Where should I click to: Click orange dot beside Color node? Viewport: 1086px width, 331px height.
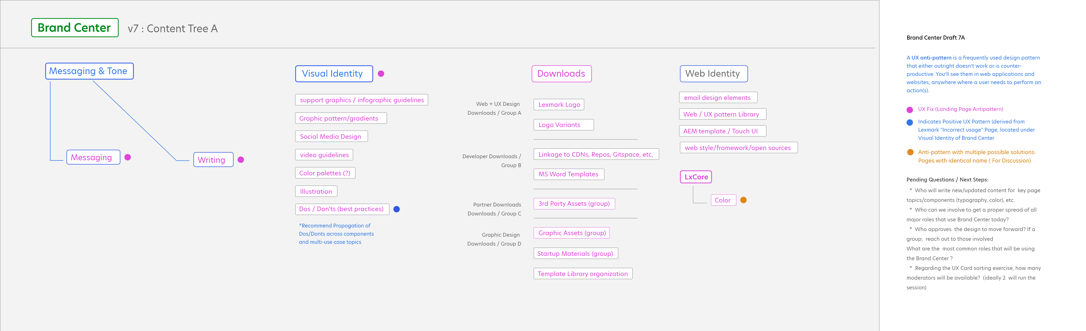click(743, 200)
